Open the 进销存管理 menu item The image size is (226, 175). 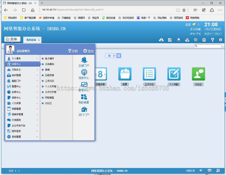[22, 114]
